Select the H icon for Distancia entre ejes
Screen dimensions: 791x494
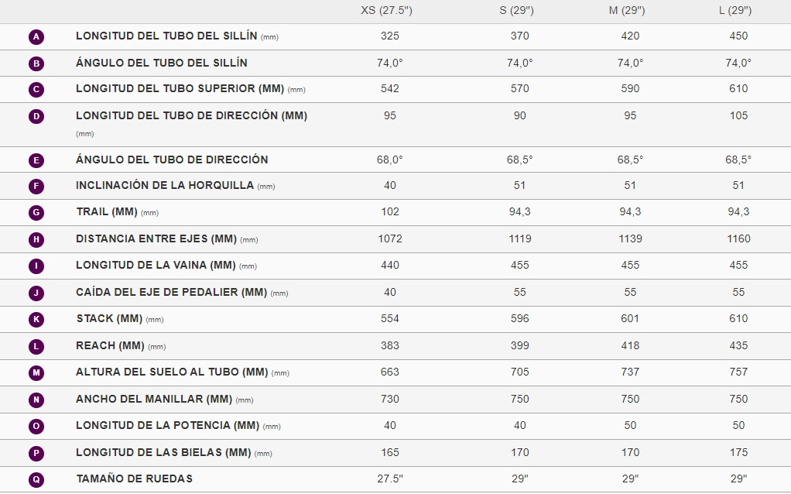(36, 240)
